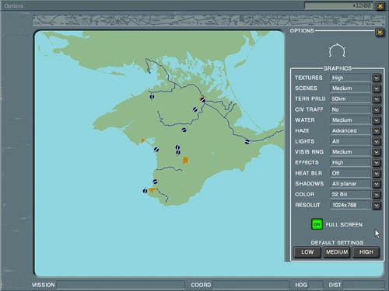Image resolution: width=389 pixels, height=291 pixels.
Task: Apply the LOW default settings
Action: (307, 252)
